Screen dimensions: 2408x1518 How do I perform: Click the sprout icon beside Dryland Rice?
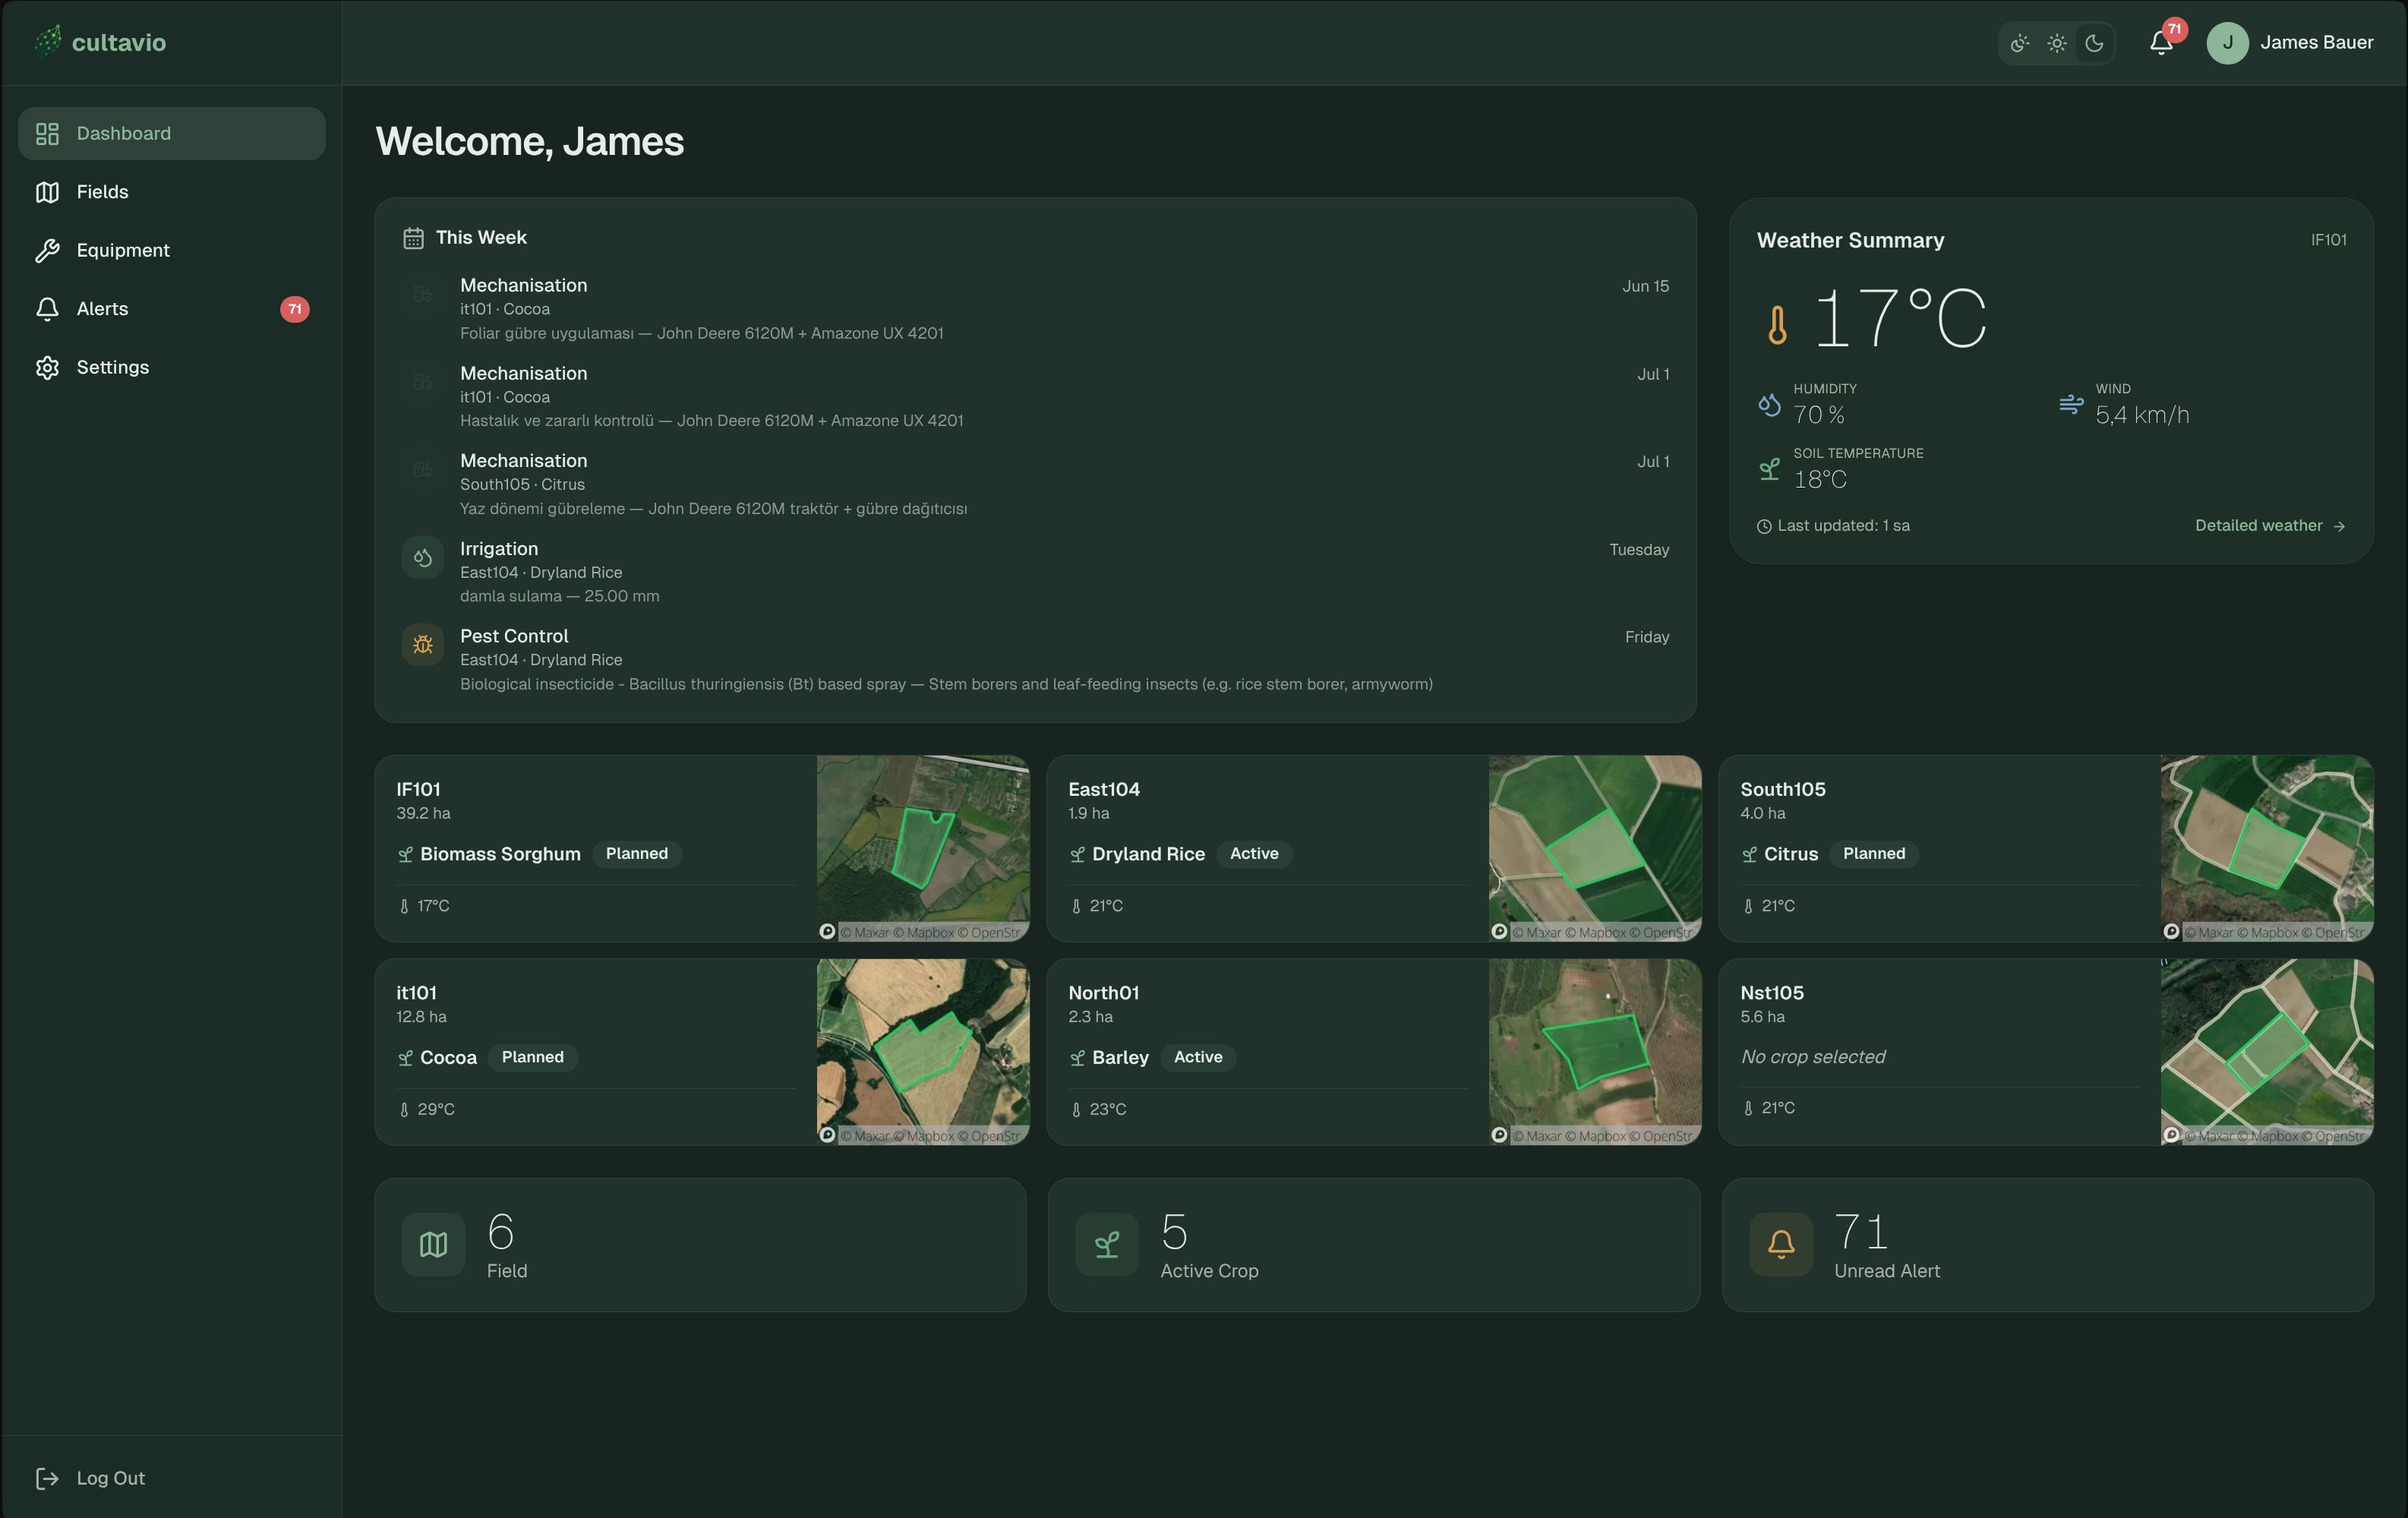click(1077, 855)
